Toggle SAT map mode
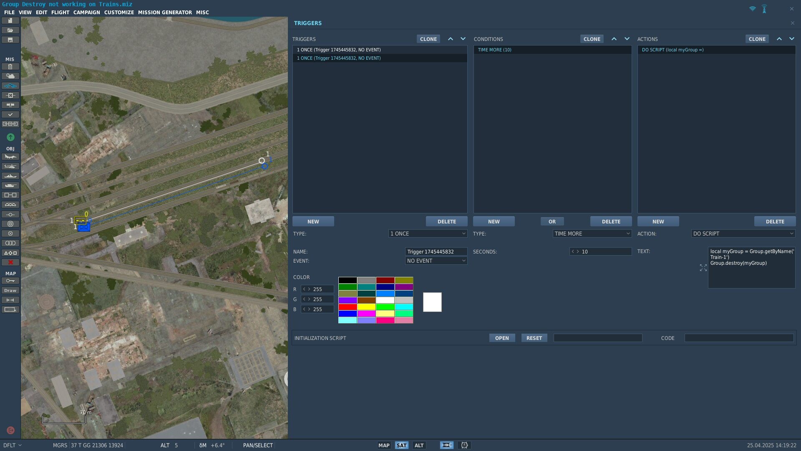Viewport: 801px width, 451px height. click(401, 445)
